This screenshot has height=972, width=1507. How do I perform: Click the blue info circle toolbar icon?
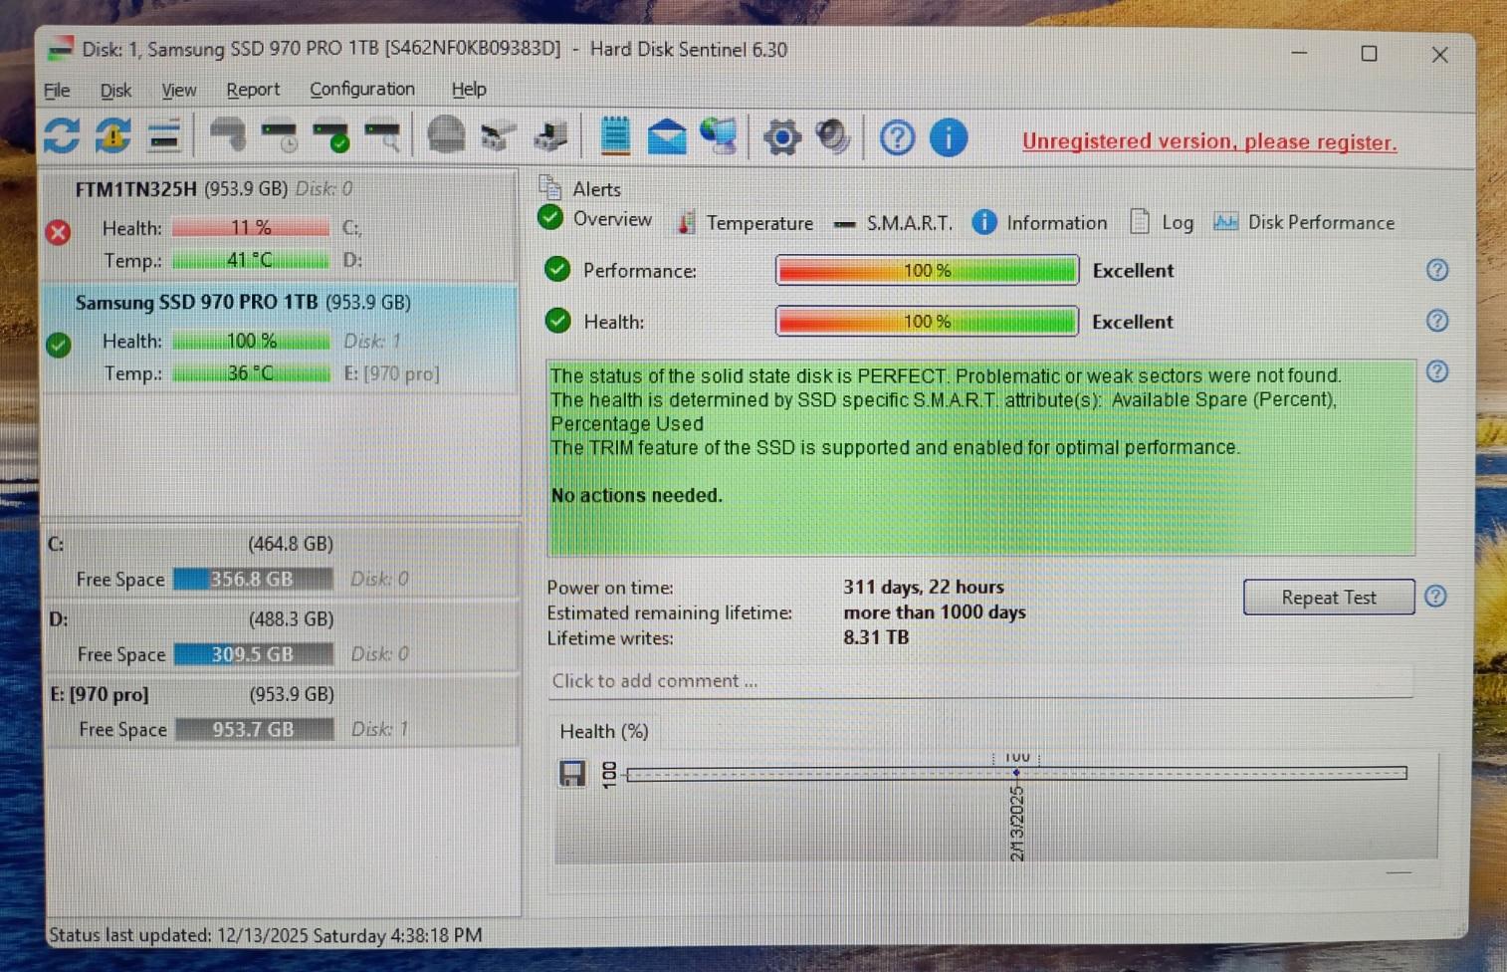pos(948,137)
